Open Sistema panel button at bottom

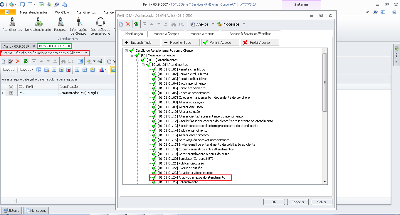click(11, 211)
